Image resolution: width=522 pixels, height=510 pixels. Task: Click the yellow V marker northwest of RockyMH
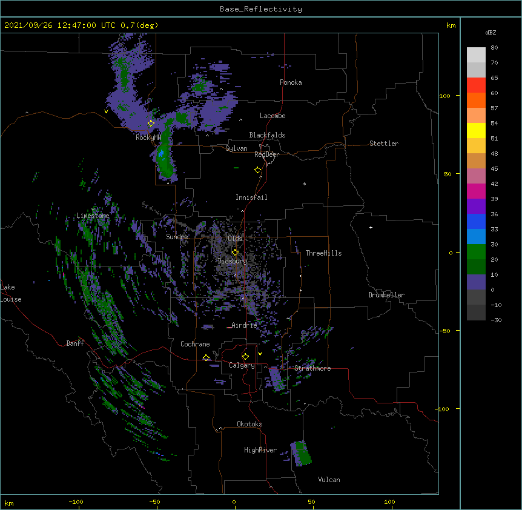pos(106,111)
